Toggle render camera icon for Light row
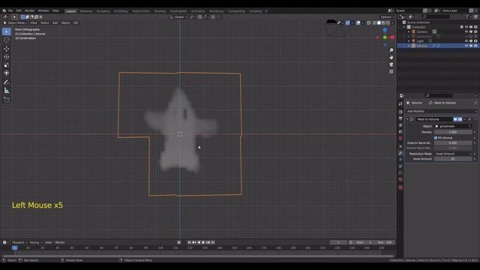Screen dimensions: 480x270 [475, 40]
